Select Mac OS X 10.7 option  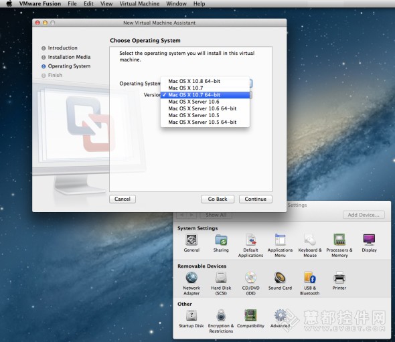[x=206, y=88]
